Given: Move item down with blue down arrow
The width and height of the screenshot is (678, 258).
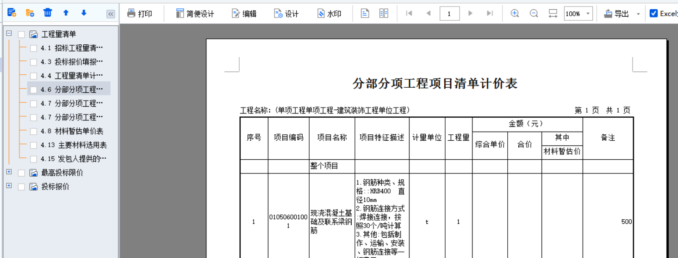Looking at the screenshot, I should pyautogui.click(x=84, y=13).
